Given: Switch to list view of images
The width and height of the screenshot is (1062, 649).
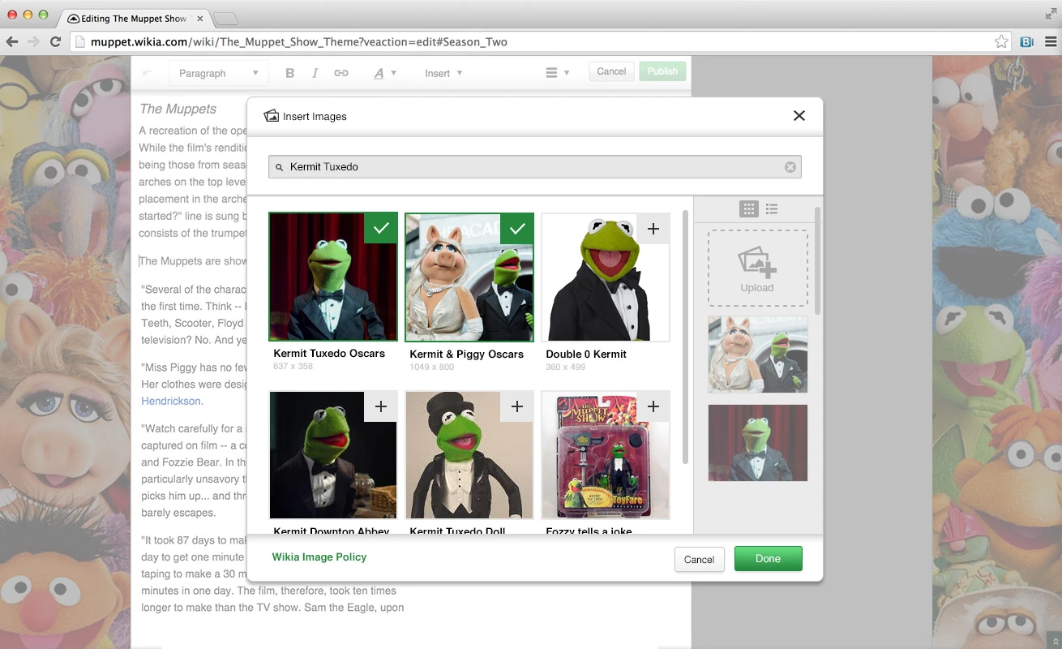Looking at the screenshot, I should 772,208.
